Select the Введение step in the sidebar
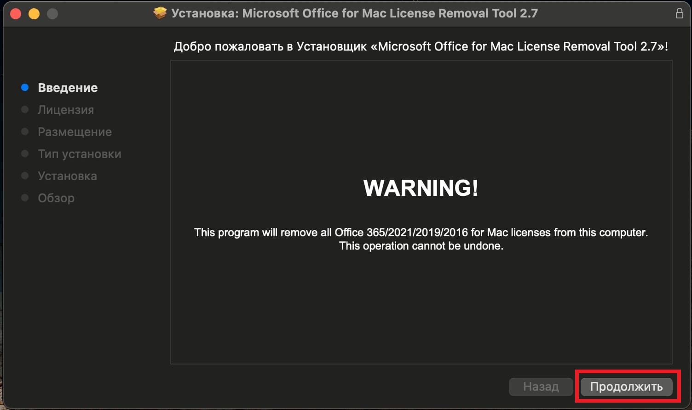The image size is (692, 410). pyautogui.click(x=68, y=88)
